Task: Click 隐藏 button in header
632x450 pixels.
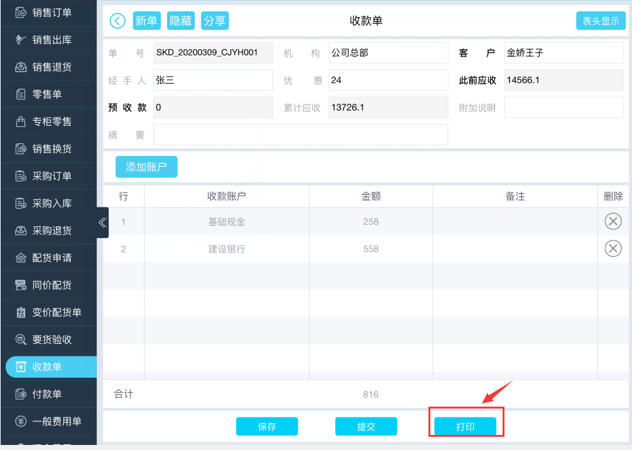Action: 180,21
